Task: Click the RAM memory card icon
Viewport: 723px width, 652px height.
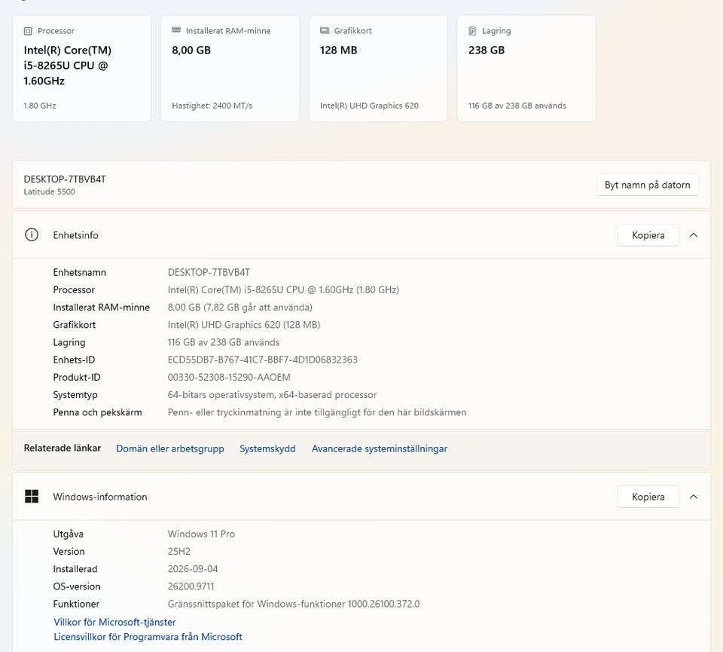Action: (176, 30)
